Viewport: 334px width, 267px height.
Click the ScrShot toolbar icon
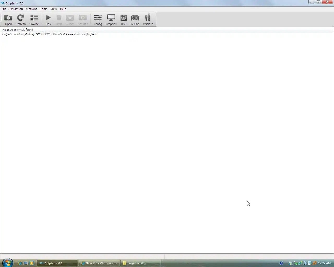tap(83, 20)
